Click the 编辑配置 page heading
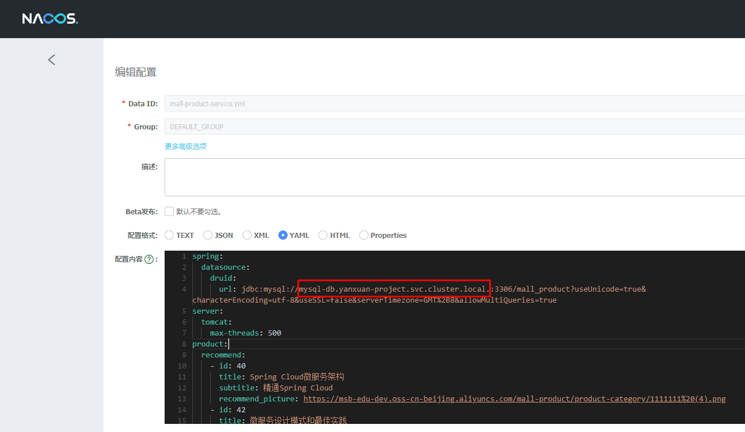745x432 pixels. 136,72
